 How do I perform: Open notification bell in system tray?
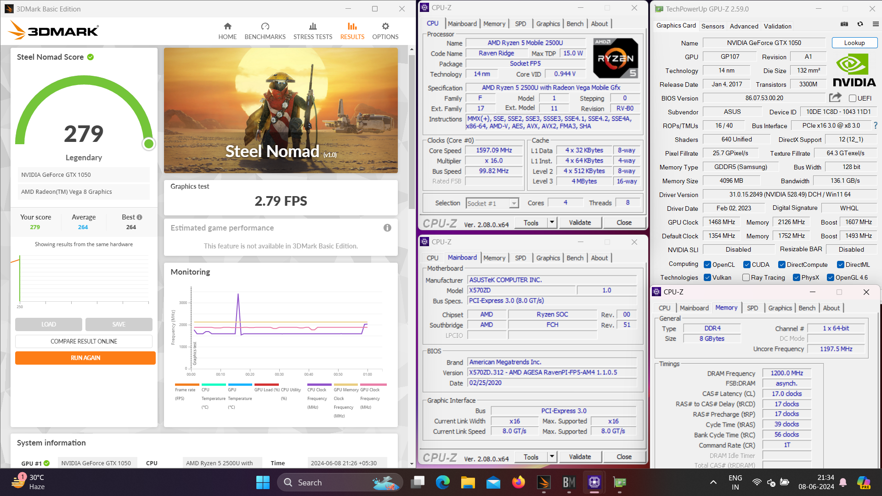pos(843,482)
